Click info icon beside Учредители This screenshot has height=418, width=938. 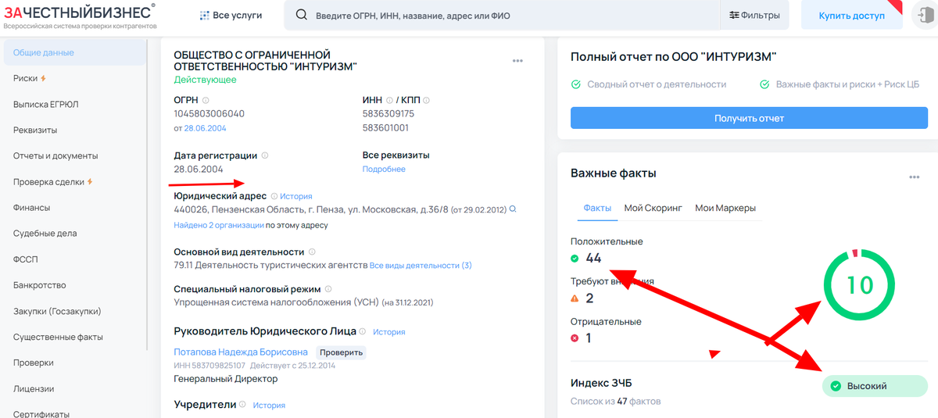pos(243,404)
